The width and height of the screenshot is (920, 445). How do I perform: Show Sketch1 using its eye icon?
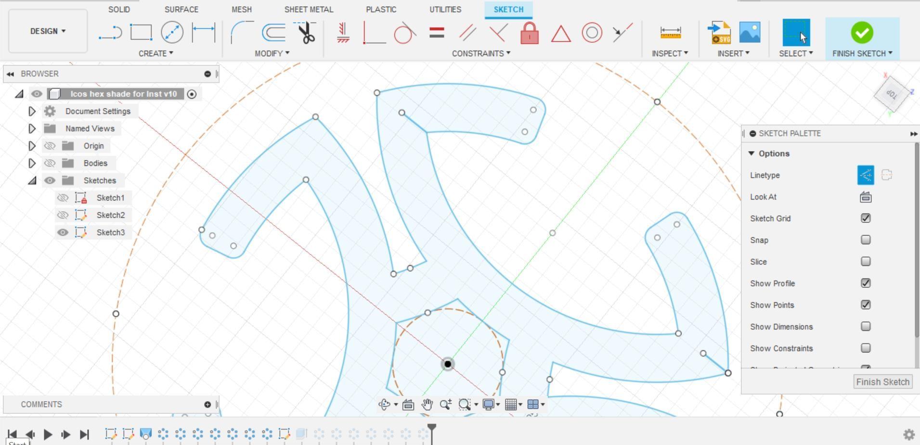click(63, 198)
